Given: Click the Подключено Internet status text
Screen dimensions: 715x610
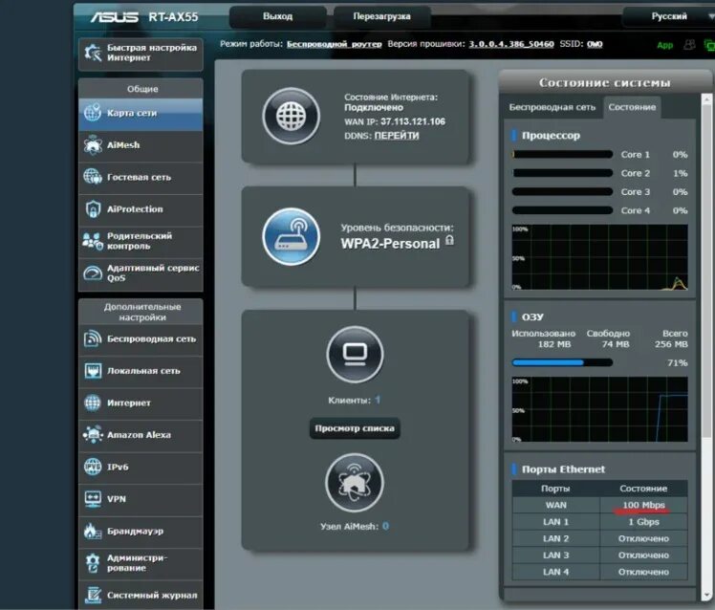Looking at the screenshot, I should click(374, 107).
